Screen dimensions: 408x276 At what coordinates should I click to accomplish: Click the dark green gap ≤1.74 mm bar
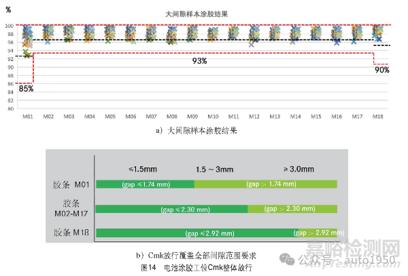coord(145,184)
